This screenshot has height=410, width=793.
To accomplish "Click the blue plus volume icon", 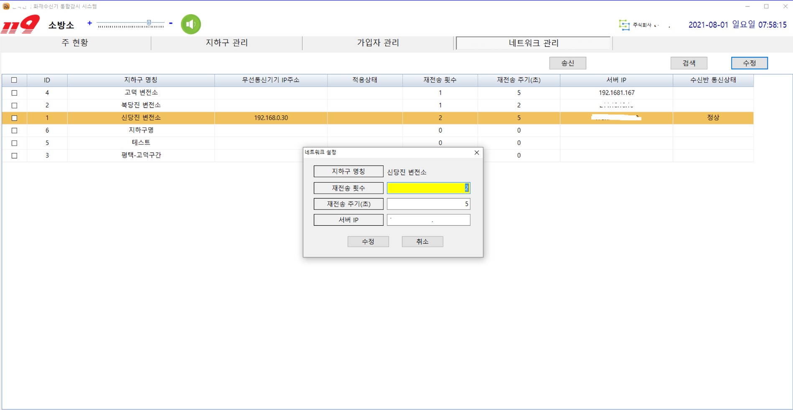I will [89, 23].
